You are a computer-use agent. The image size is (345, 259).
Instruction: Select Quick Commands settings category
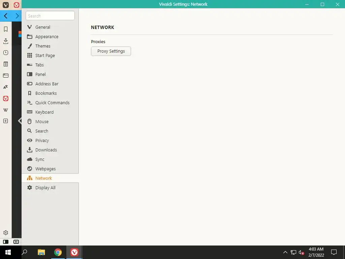[x=50, y=103]
